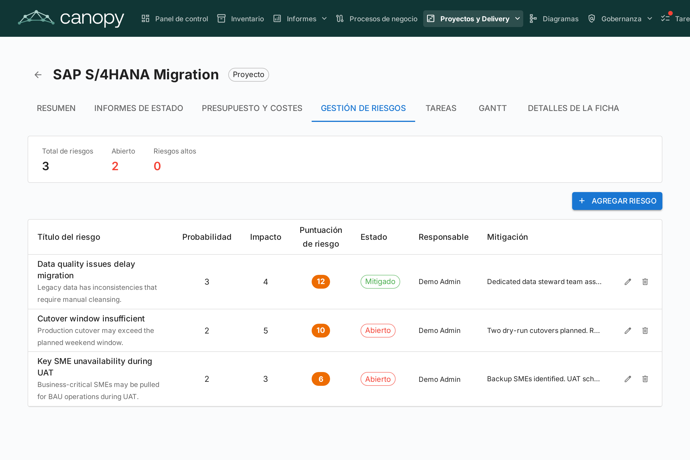690x460 pixels.
Task: Delete the Cutover window insufficient risk
Action: [645, 331]
